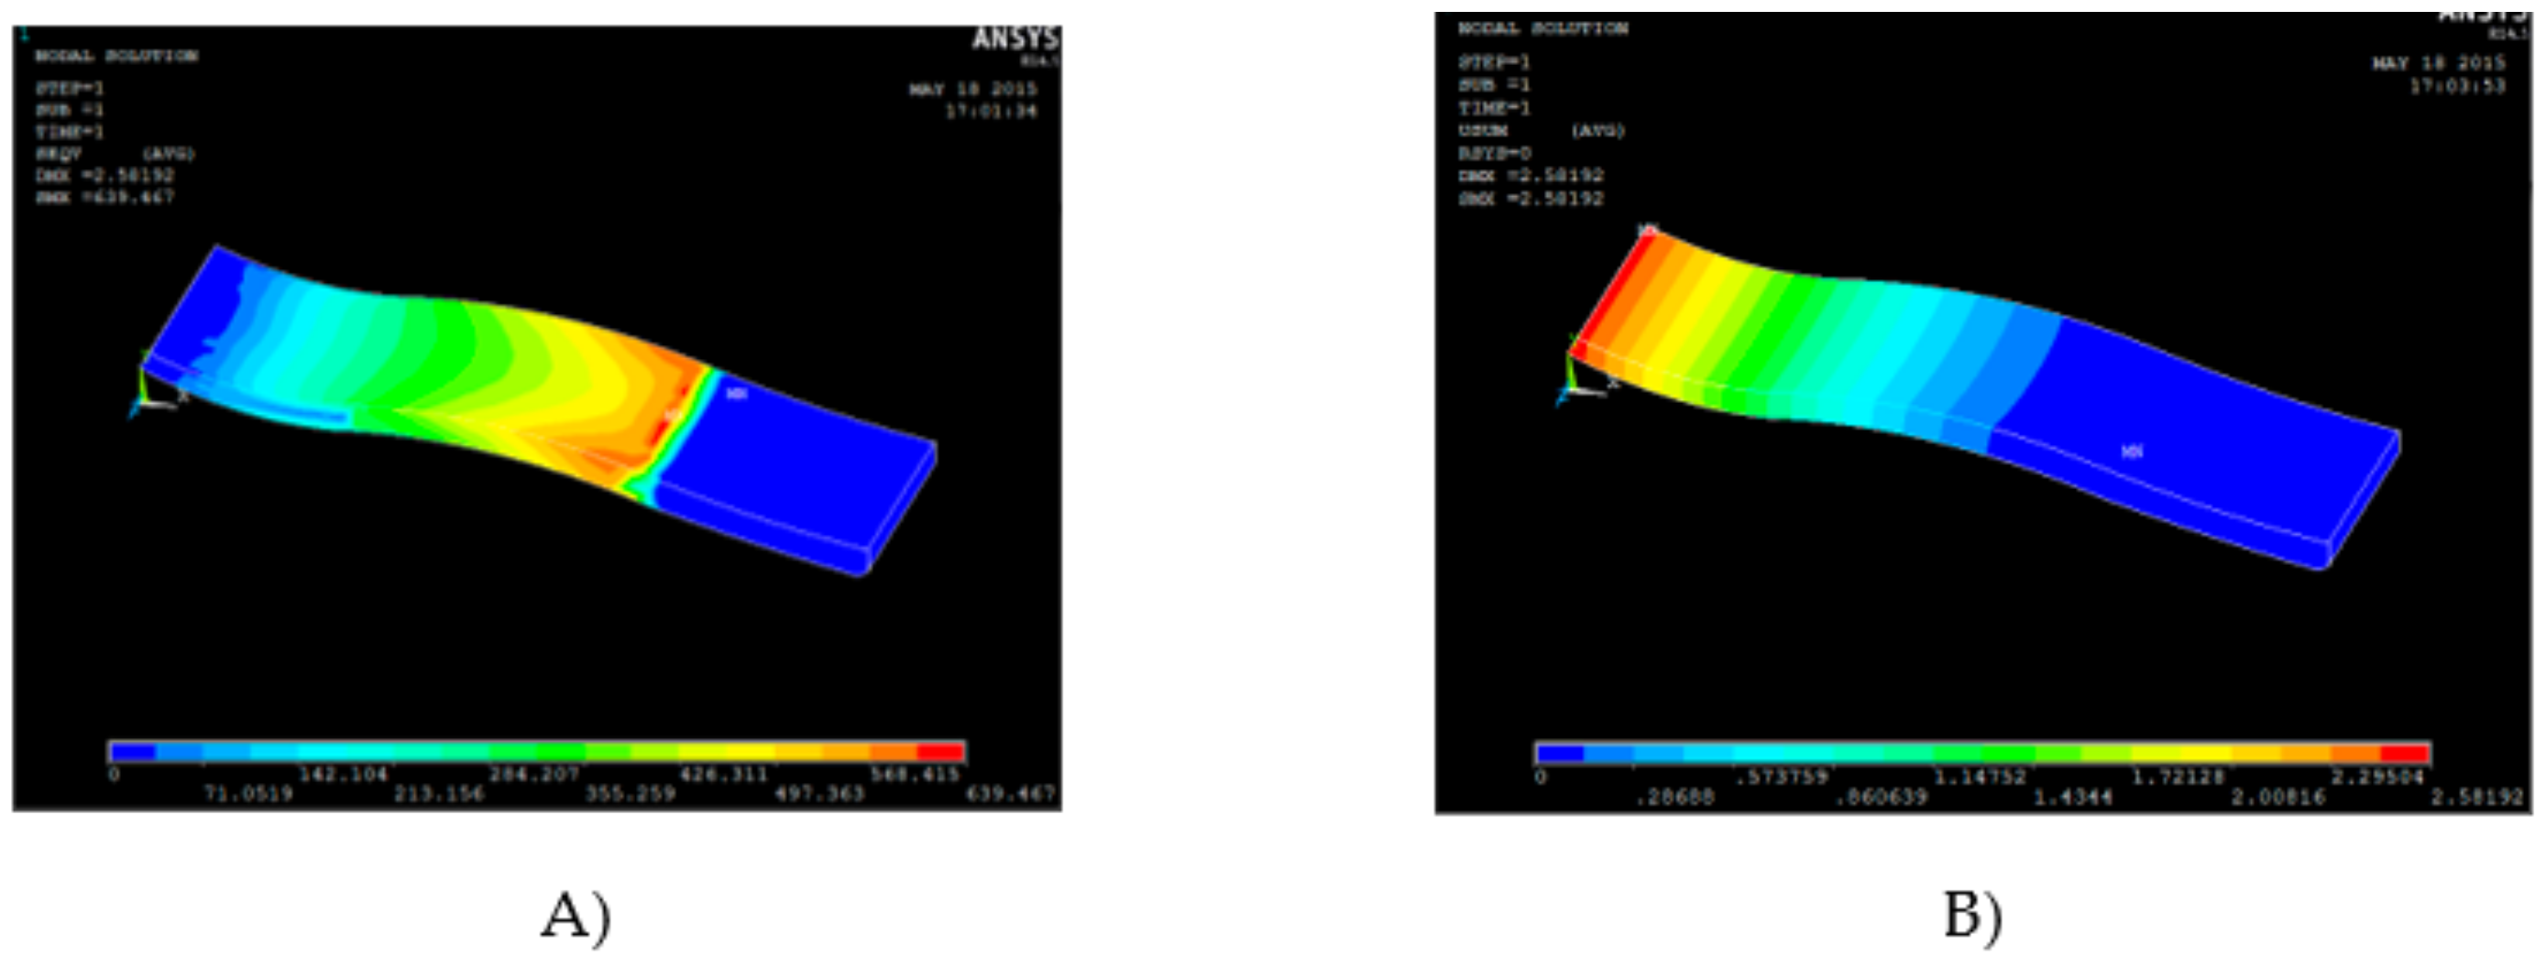Click the NODAL SOLUTION title in panel B
The width and height of the screenshot is (2546, 967).
click(x=1542, y=28)
